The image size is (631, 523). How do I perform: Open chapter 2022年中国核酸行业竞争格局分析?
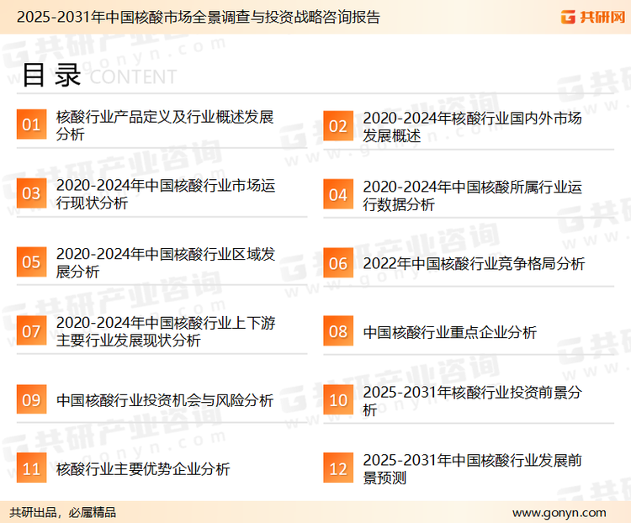474,263
